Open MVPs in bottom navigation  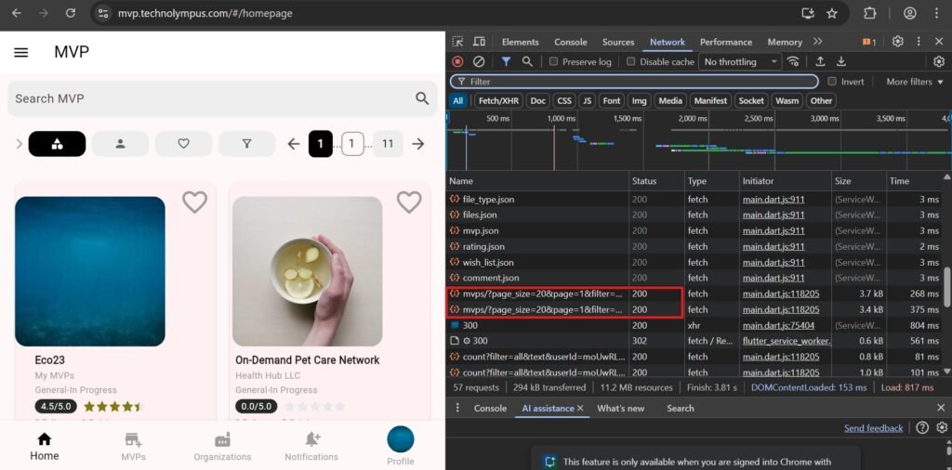pos(133,447)
